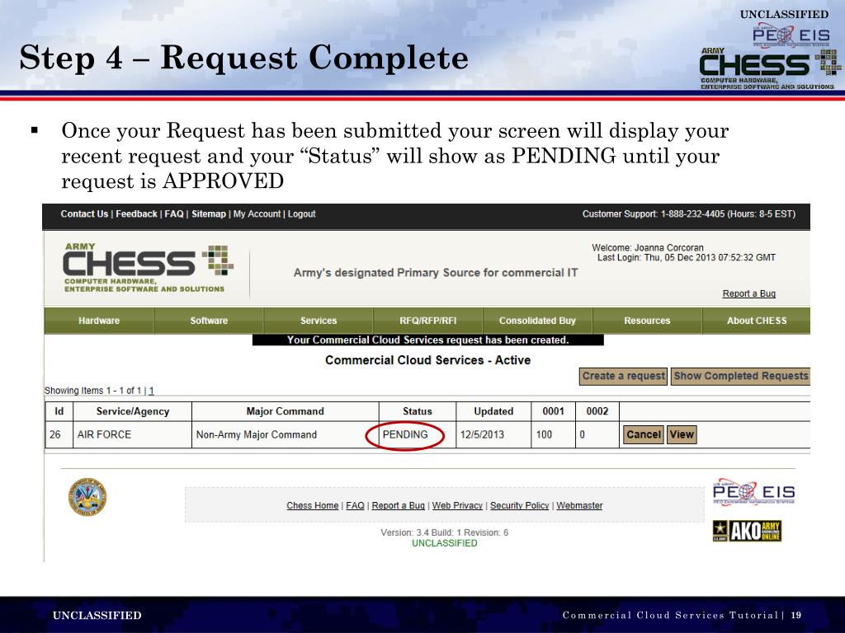This screenshot has width=845, height=633.
Task: Click the Logout link
Action: click(301, 213)
